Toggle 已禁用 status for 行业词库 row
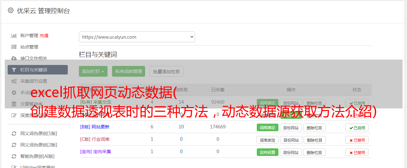 pos(357,140)
